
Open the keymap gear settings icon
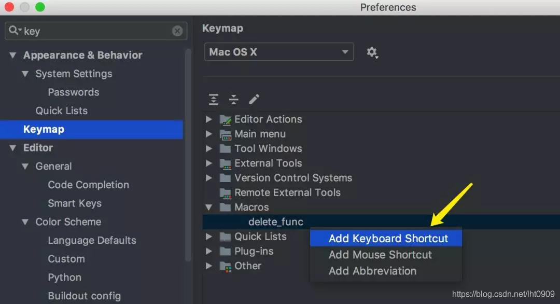tap(372, 52)
